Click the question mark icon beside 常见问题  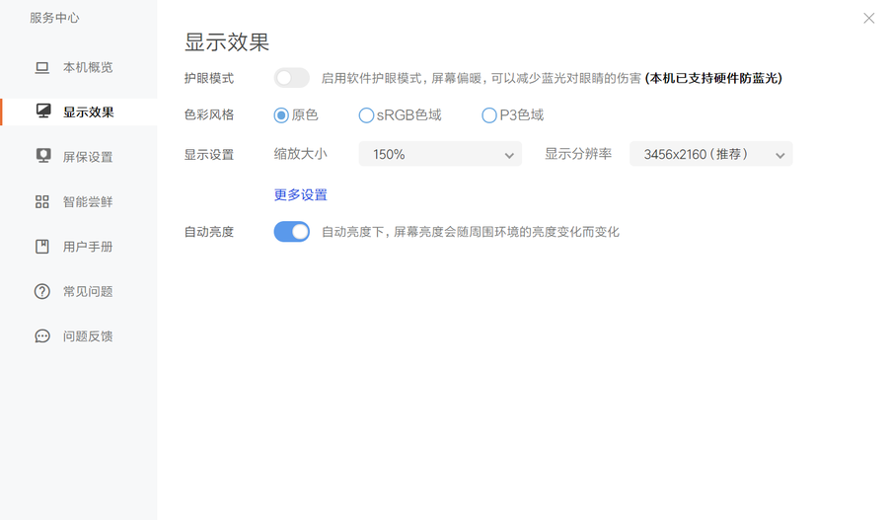[x=42, y=291]
